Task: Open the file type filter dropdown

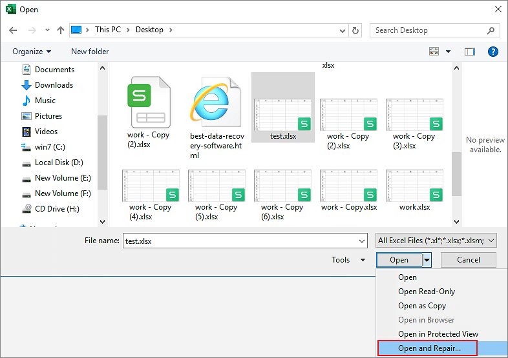Action: [x=436, y=241]
